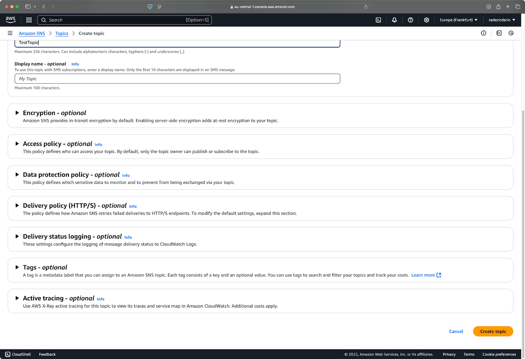525x359 pixels.
Task: Reload the page in the address bar
Action: 366,7
